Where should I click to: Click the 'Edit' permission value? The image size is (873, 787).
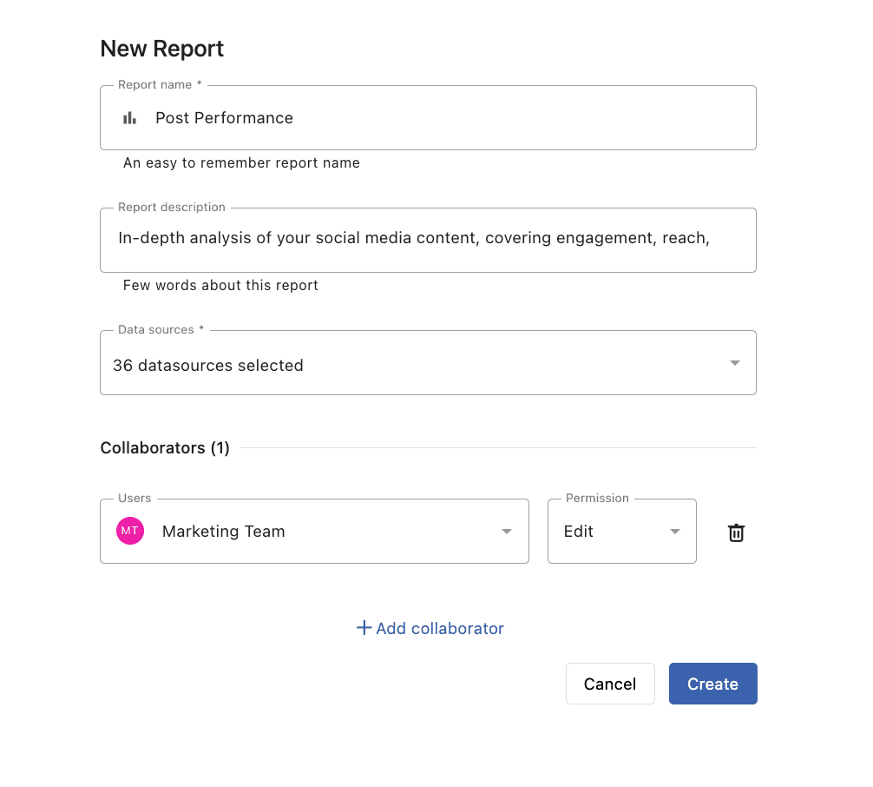click(x=579, y=532)
